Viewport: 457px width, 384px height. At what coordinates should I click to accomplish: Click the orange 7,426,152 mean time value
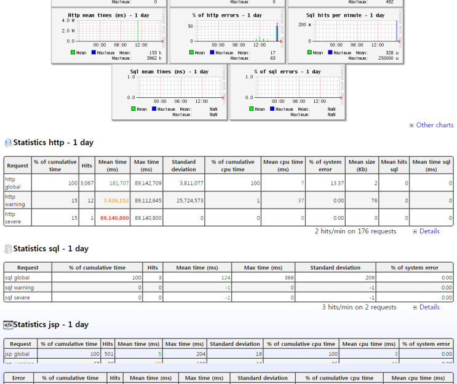(x=116, y=201)
